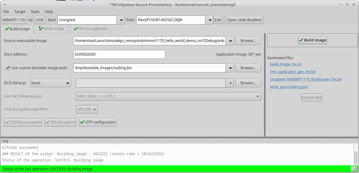The width and height of the screenshot is (359, 173).
Task: Click the Update files button
Action: (x=311, y=97)
